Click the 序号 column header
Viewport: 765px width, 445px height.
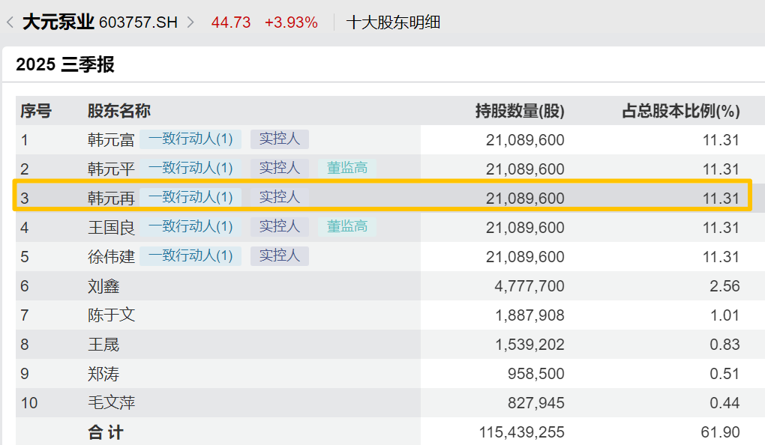[x=35, y=111]
